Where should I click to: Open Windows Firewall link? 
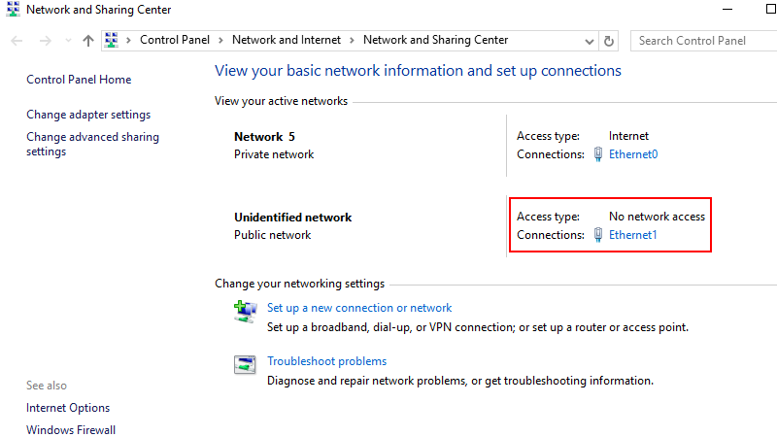71,429
